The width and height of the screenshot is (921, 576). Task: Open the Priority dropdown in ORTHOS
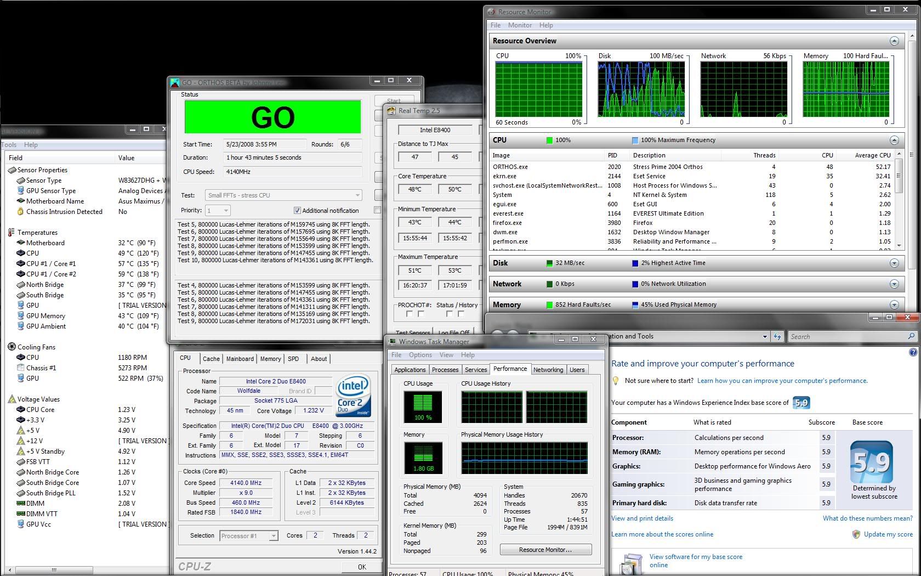218,211
